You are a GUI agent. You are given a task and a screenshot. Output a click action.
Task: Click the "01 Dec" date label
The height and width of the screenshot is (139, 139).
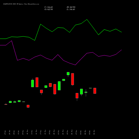tap(81, 132)
